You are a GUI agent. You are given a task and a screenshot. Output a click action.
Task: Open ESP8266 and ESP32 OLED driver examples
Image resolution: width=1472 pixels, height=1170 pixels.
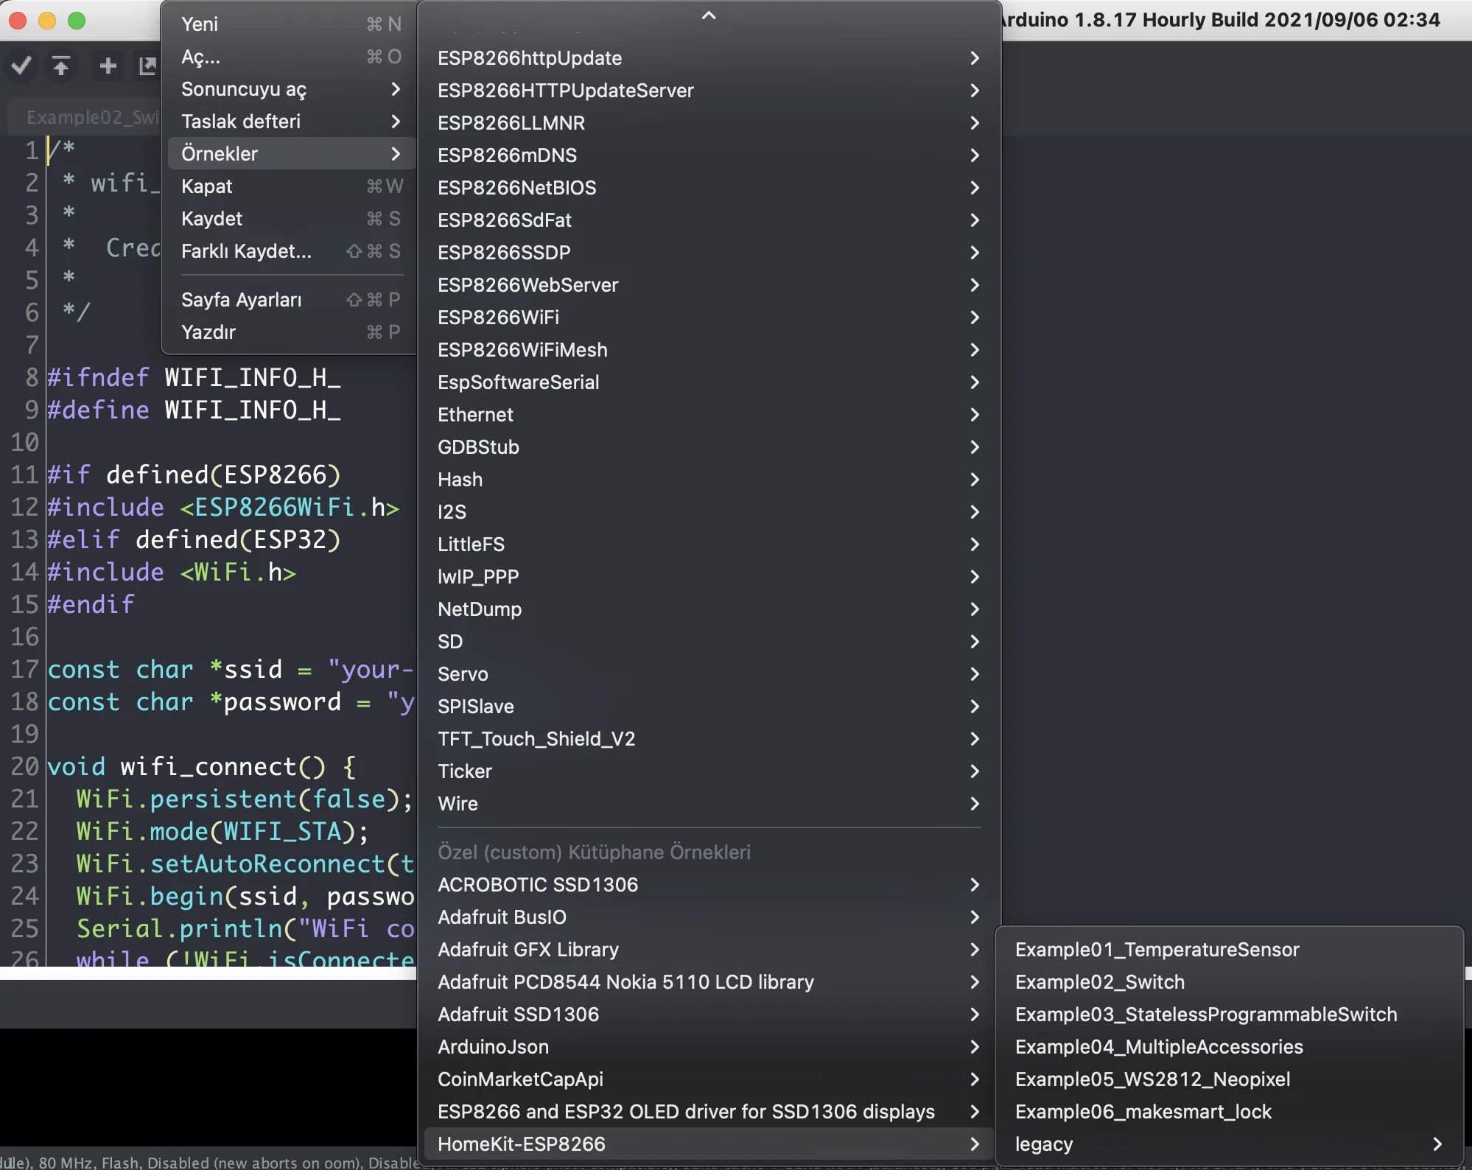pyautogui.click(x=709, y=1112)
